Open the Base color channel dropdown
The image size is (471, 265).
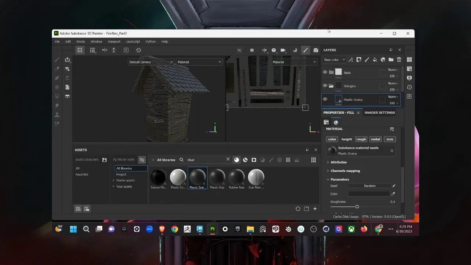[334, 60]
